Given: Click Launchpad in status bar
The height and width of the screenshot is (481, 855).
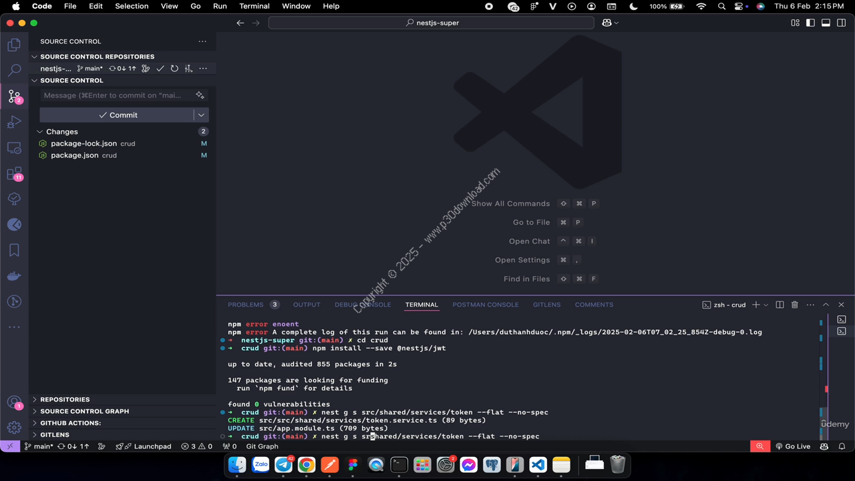Looking at the screenshot, I should (x=143, y=446).
